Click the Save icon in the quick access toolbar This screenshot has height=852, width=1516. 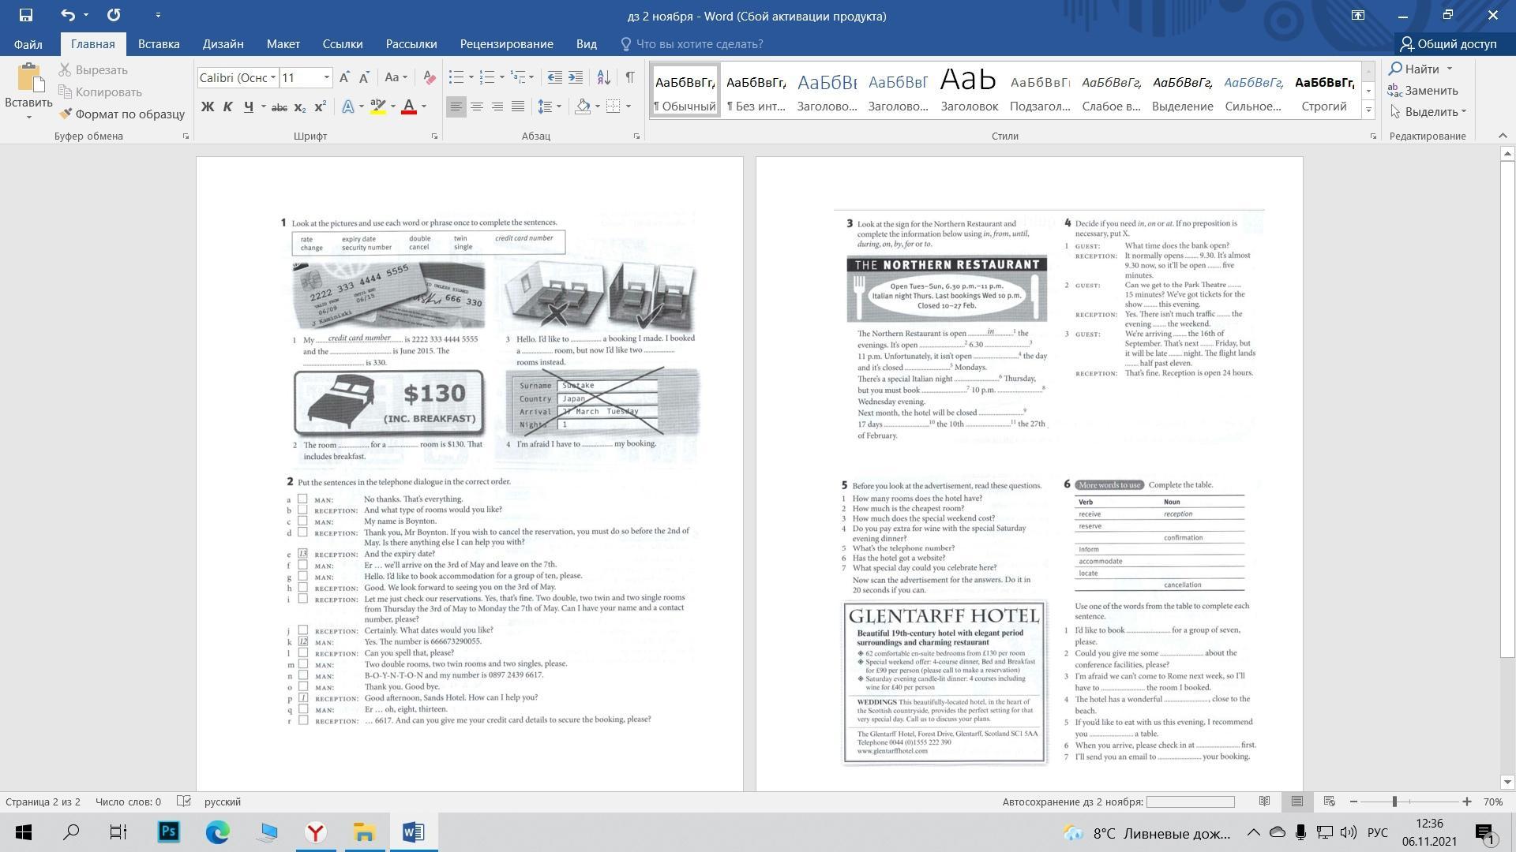[25, 15]
